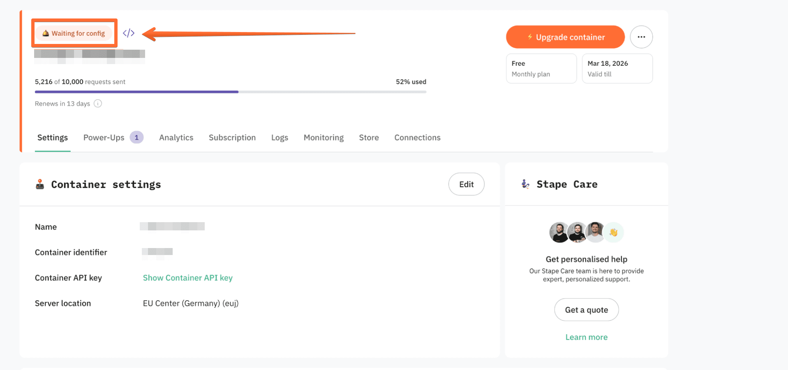The height and width of the screenshot is (370, 788).
Task: Open the three-dot more options menu
Action: [641, 37]
